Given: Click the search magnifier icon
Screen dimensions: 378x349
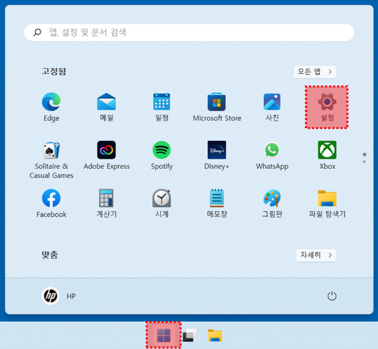Looking at the screenshot, I should tap(37, 32).
